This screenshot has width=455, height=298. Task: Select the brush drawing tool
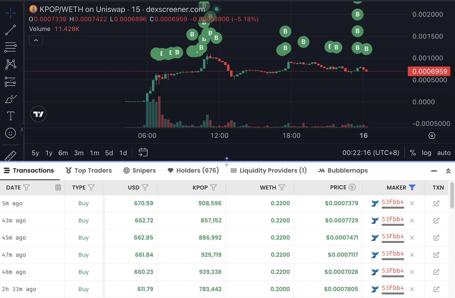click(x=11, y=99)
